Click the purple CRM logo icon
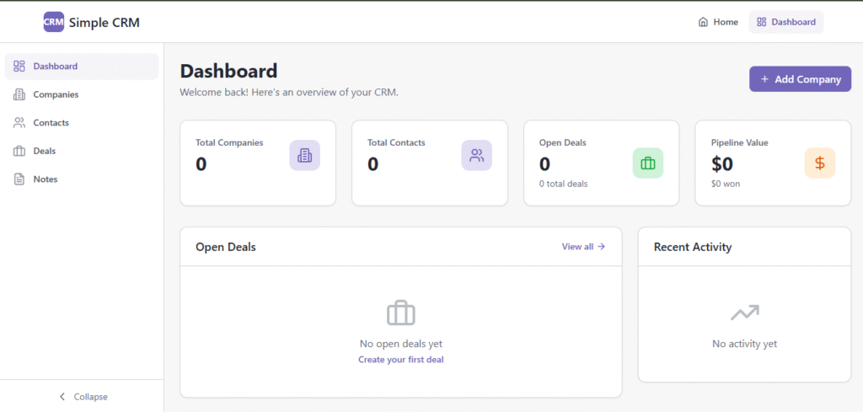The height and width of the screenshot is (412, 863). pos(54,23)
